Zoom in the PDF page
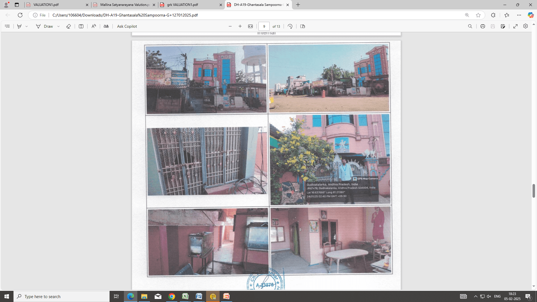The width and height of the screenshot is (537, 302). [x=240, y=26]
